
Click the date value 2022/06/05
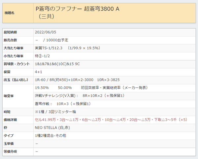coord(46,32)
